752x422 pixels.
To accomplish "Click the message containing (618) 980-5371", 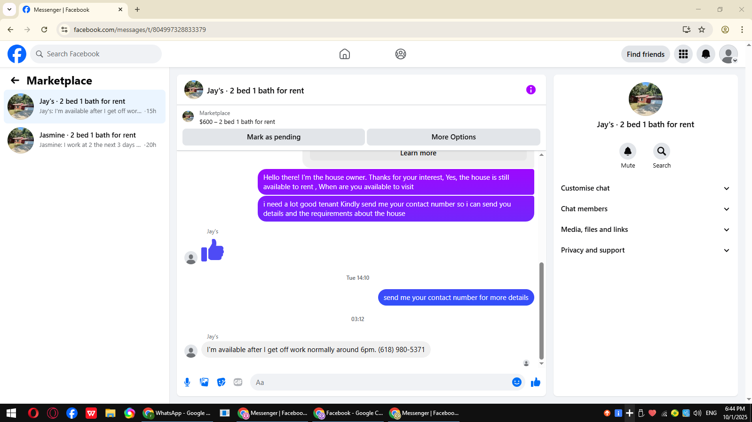I will point(316,350).
